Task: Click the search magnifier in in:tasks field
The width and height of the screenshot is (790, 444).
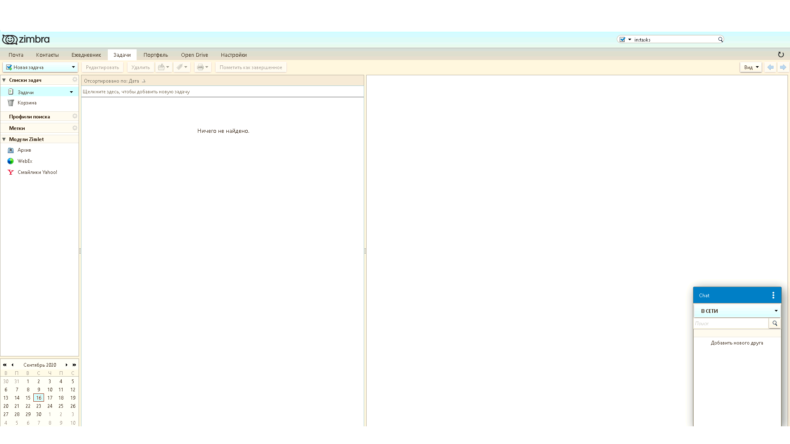Action: [x=720, y=39]
